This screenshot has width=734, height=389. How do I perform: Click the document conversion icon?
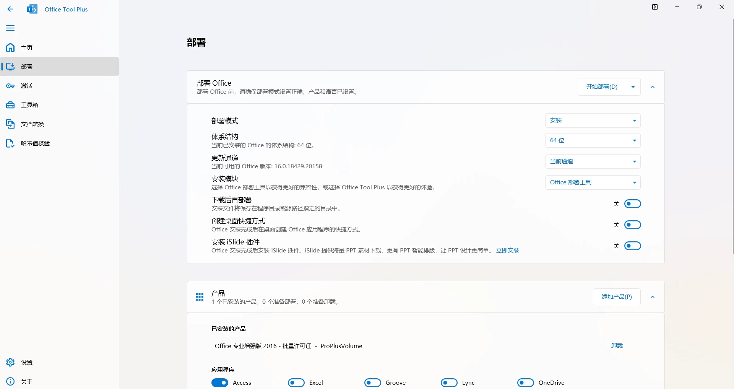10,124
